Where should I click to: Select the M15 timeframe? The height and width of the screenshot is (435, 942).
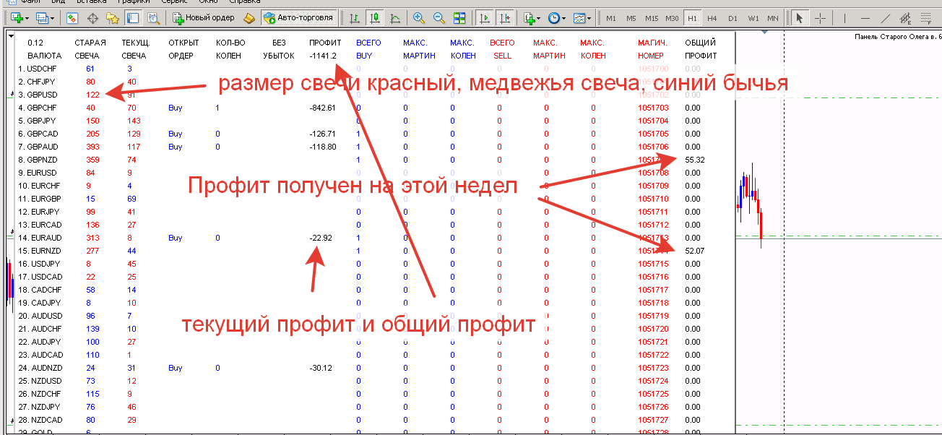652,17
